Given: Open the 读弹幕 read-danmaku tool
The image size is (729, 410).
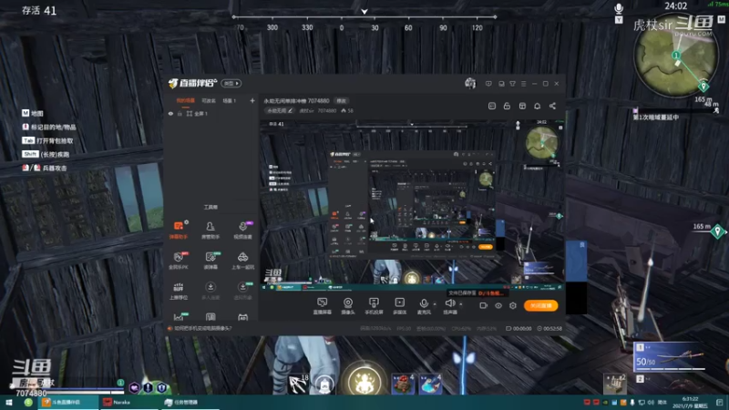Looking at the screenshot, I should tap(210, 261).
